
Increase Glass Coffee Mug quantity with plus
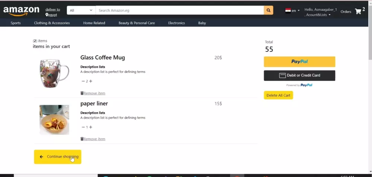tap(91, 81)
